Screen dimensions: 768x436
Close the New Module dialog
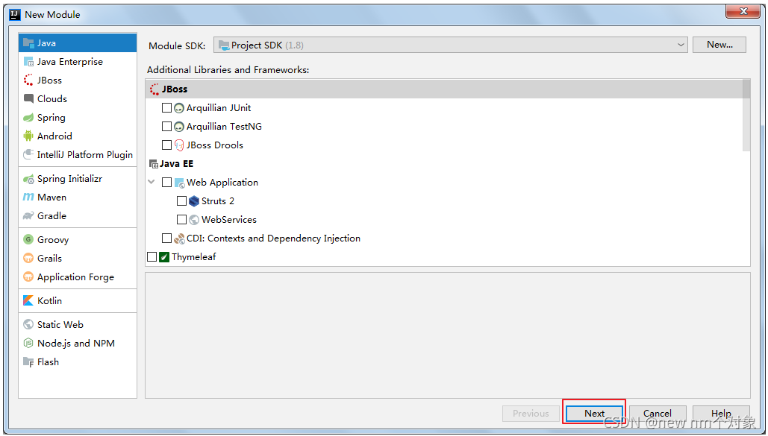(x=743, y=11)
